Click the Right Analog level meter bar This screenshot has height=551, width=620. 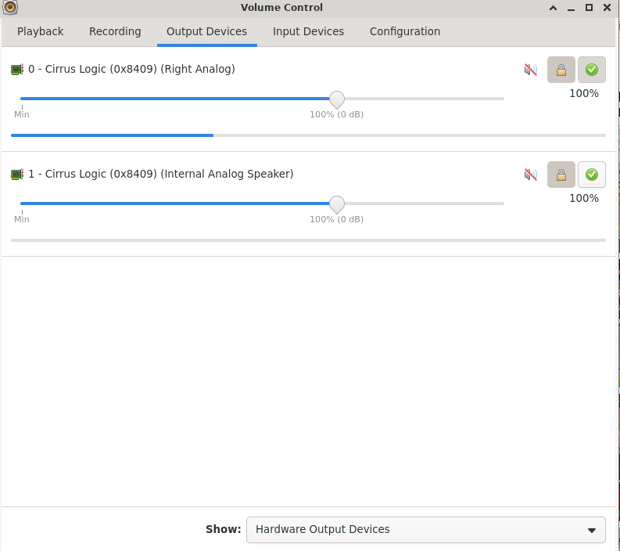(x=308, y=135)
